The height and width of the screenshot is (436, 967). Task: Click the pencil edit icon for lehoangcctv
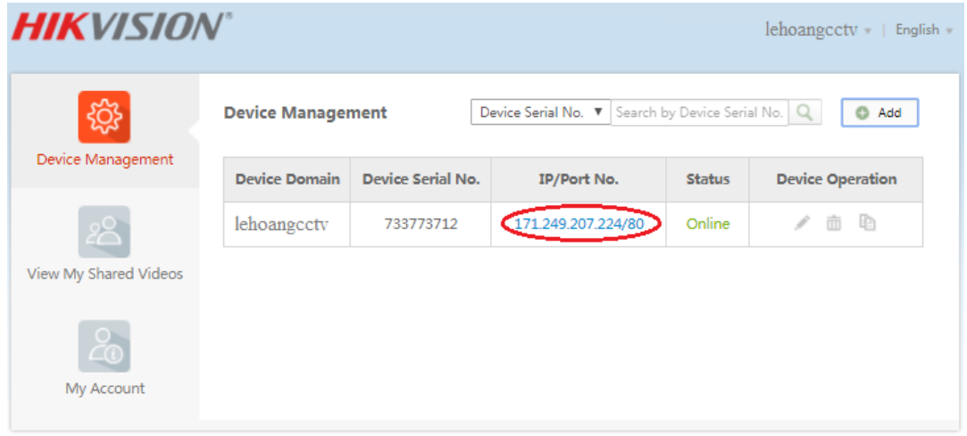coord(802,224)
